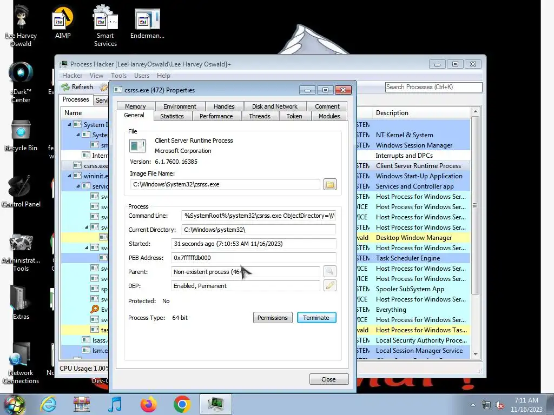Open the View menu

coord(96,76)
